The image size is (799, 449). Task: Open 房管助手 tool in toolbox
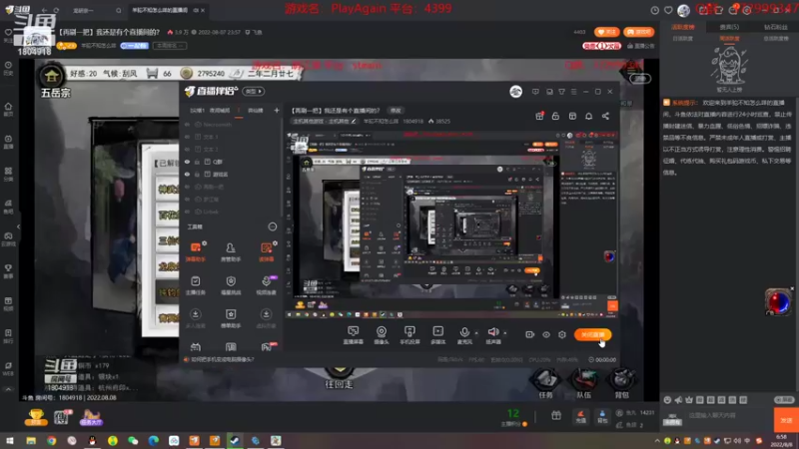point(231,252)
